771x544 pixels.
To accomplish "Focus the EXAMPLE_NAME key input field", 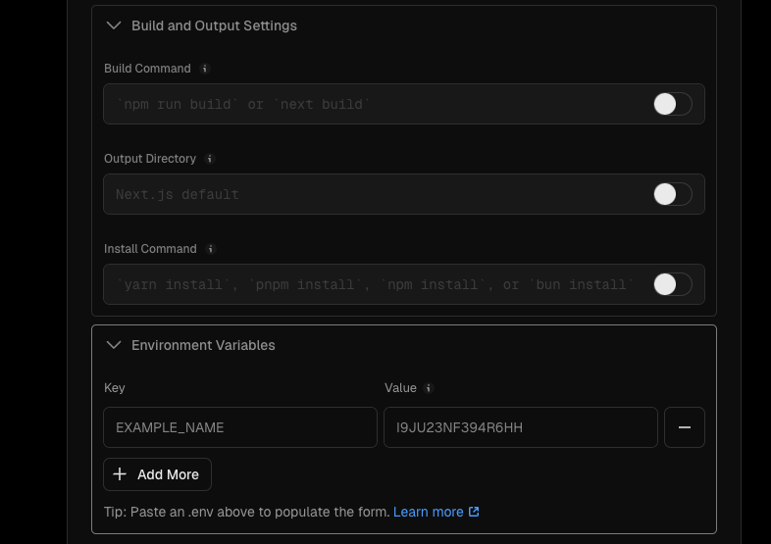I will click(240, 427).
